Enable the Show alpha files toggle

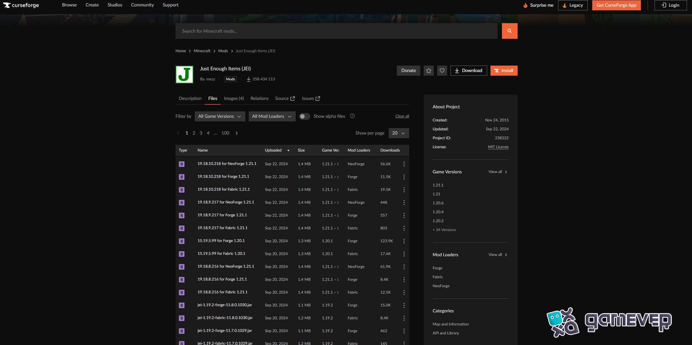pyautogui.click(x=304, y=116)
